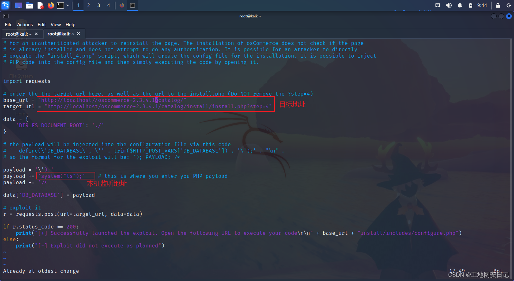Screen dimensions: 514x281
Task: Open the Edit menu
Action: 42,25
